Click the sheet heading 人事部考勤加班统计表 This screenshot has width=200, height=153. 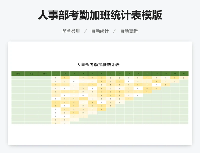point(98,65)
